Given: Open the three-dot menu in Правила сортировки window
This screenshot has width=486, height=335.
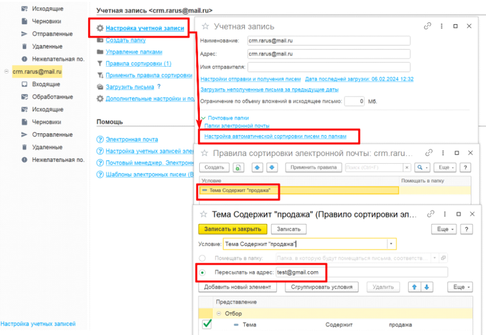Looking at the screenshot, I should [443, 153].
